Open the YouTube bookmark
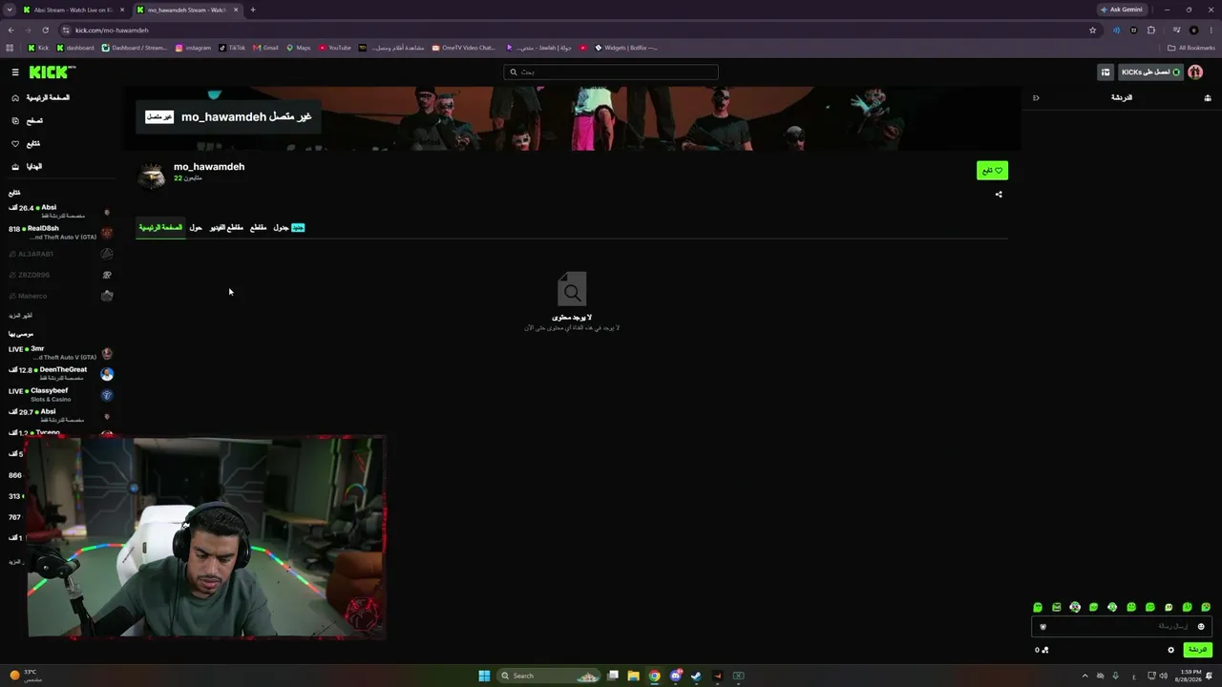Screen dimensions: 1222x687 click(335, 48)
